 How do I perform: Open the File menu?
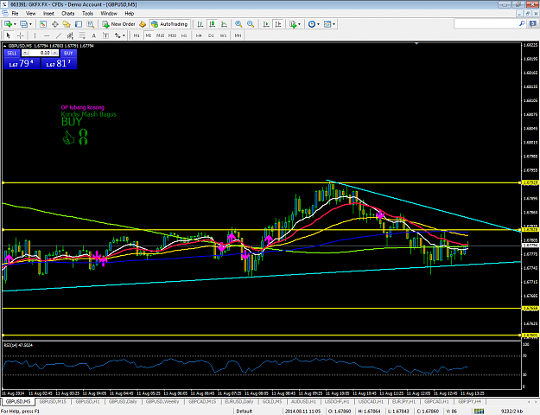pos(16,14)
